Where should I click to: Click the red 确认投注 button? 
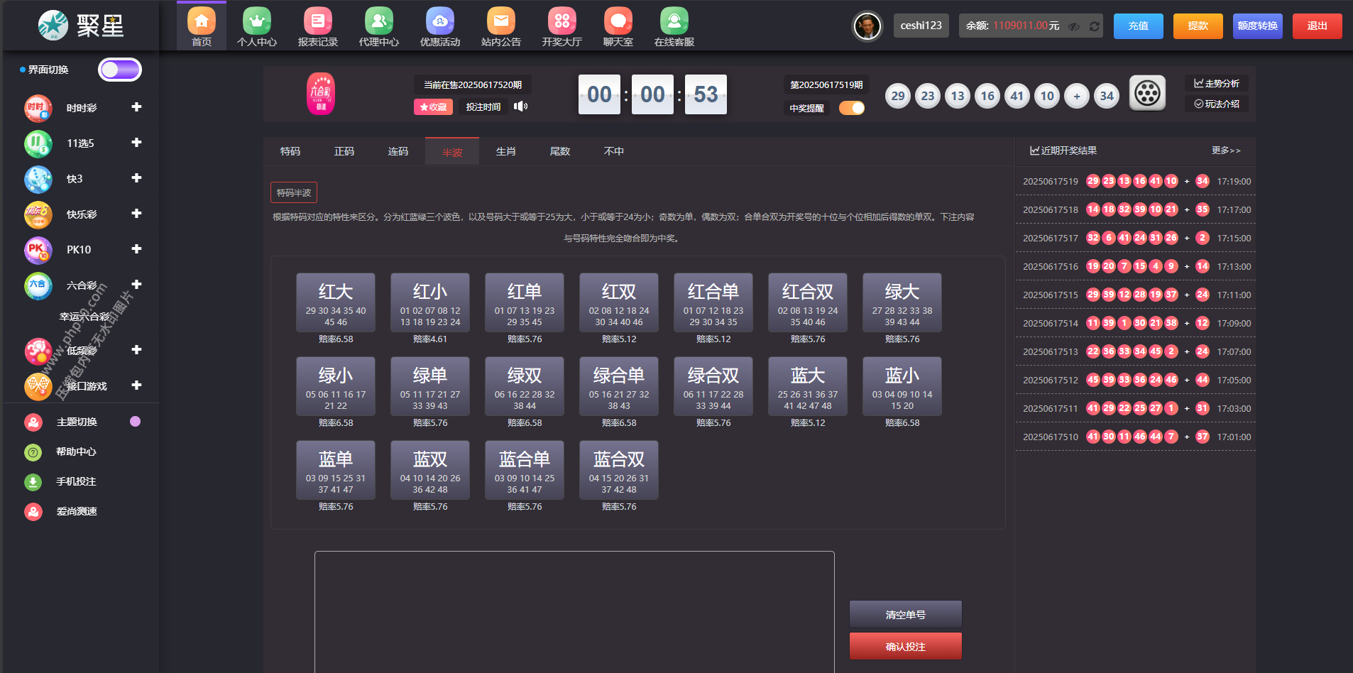coord(905,646)
